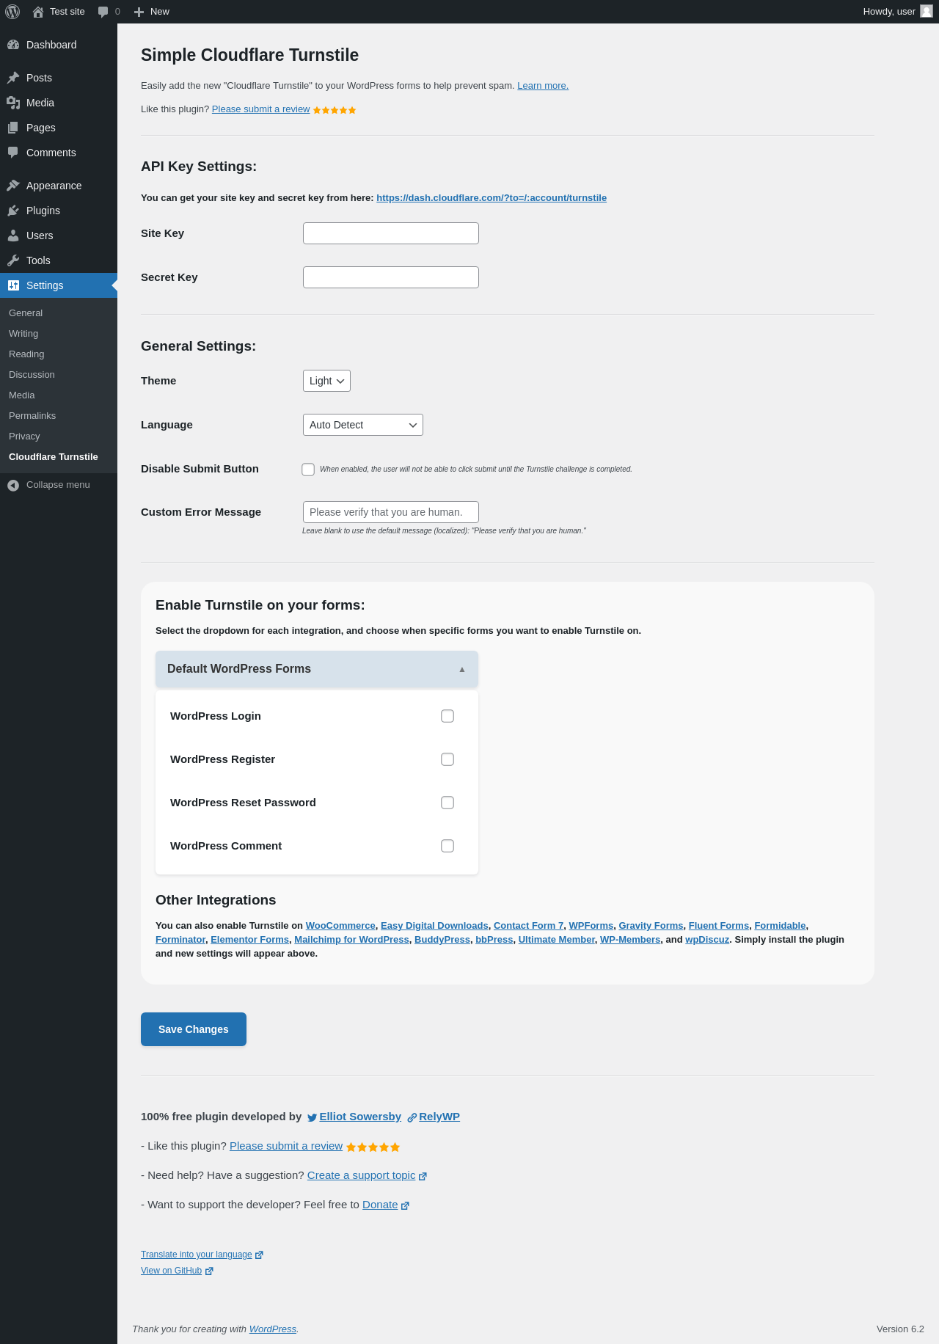Click the Media library sidebar icon
This screenshot has height=1344, width=939.
coord(13,103)
